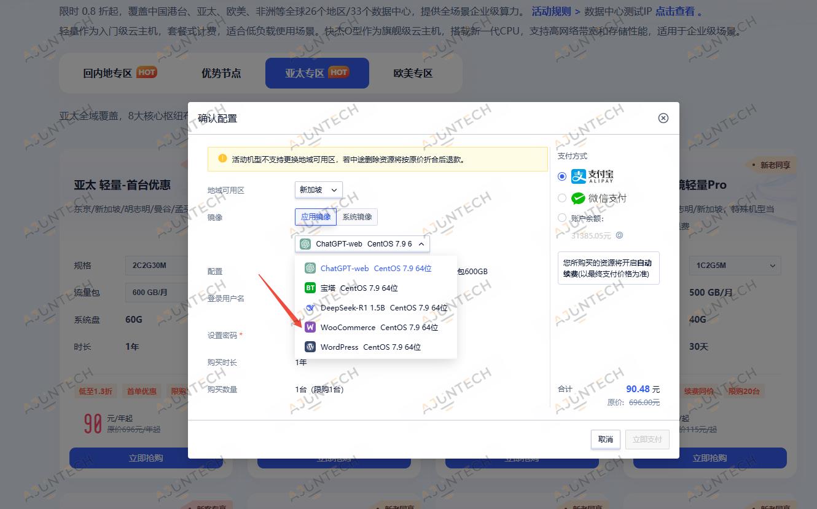Click the 立即抢购 button on the left card
This screenshot has height=509, width=817.
147,458
